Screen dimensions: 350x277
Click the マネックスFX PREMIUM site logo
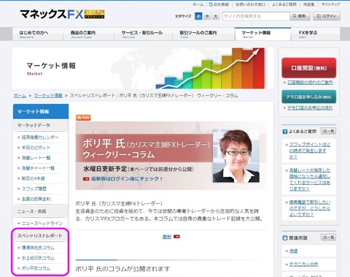click(x=63, y=15)
